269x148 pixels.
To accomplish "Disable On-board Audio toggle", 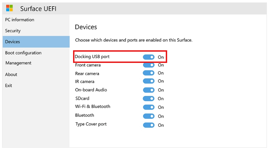I will click(x=149, y=90).
